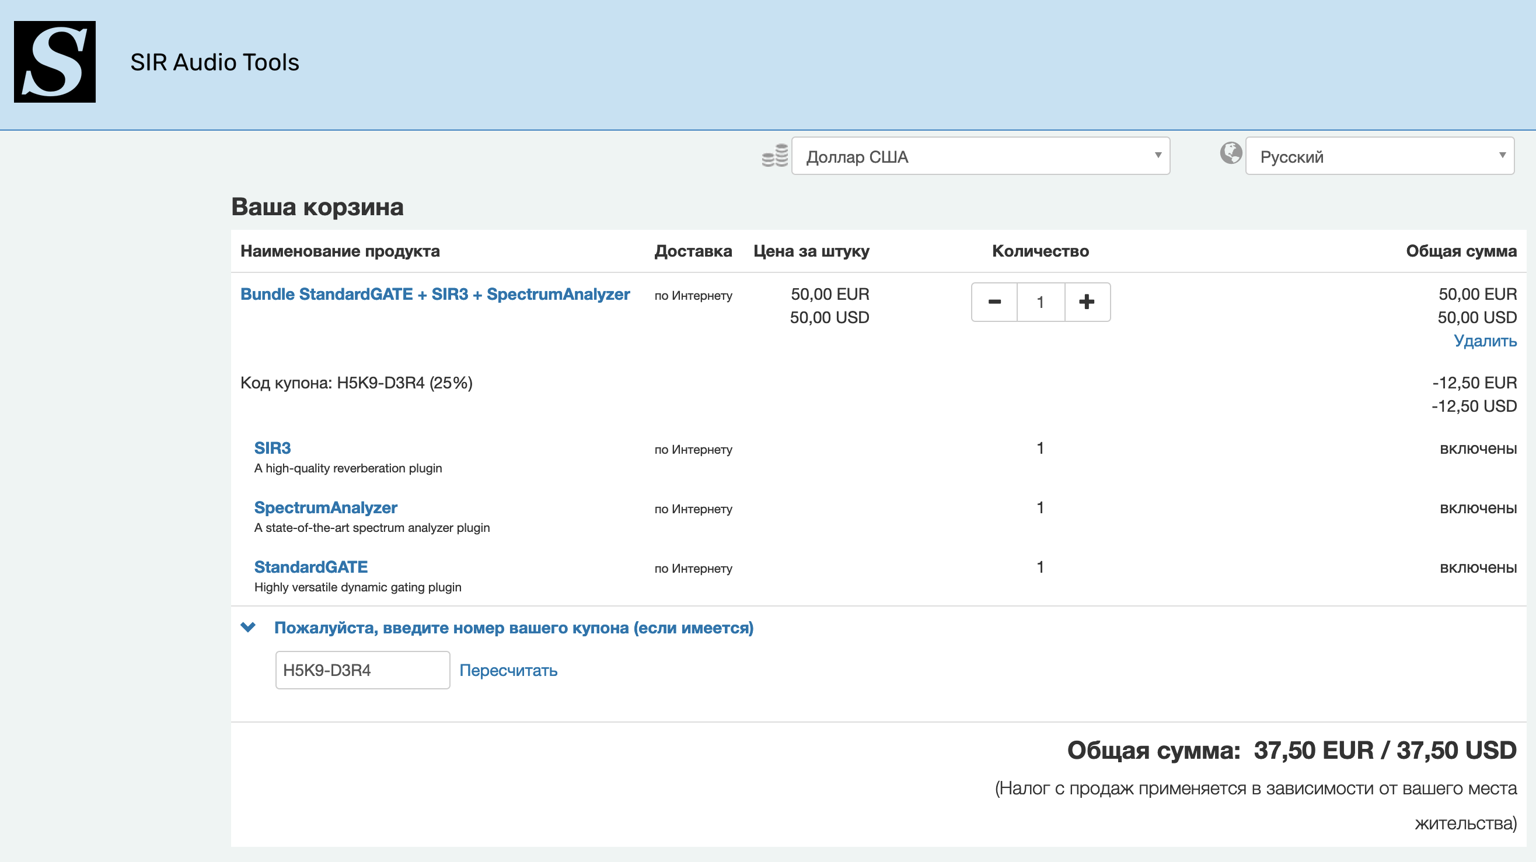1536x862 pixels.
Task: Open the Русский language dropdown
Action: pos(1380,156)
